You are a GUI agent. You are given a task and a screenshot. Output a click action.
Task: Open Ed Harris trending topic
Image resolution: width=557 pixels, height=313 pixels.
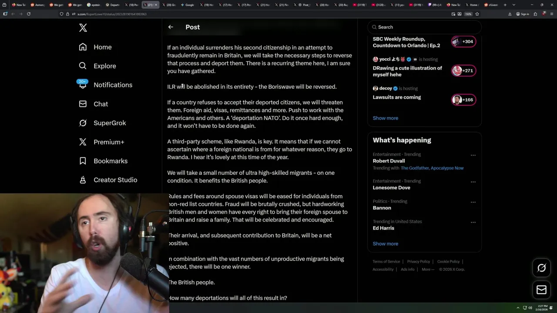[383, 228]
